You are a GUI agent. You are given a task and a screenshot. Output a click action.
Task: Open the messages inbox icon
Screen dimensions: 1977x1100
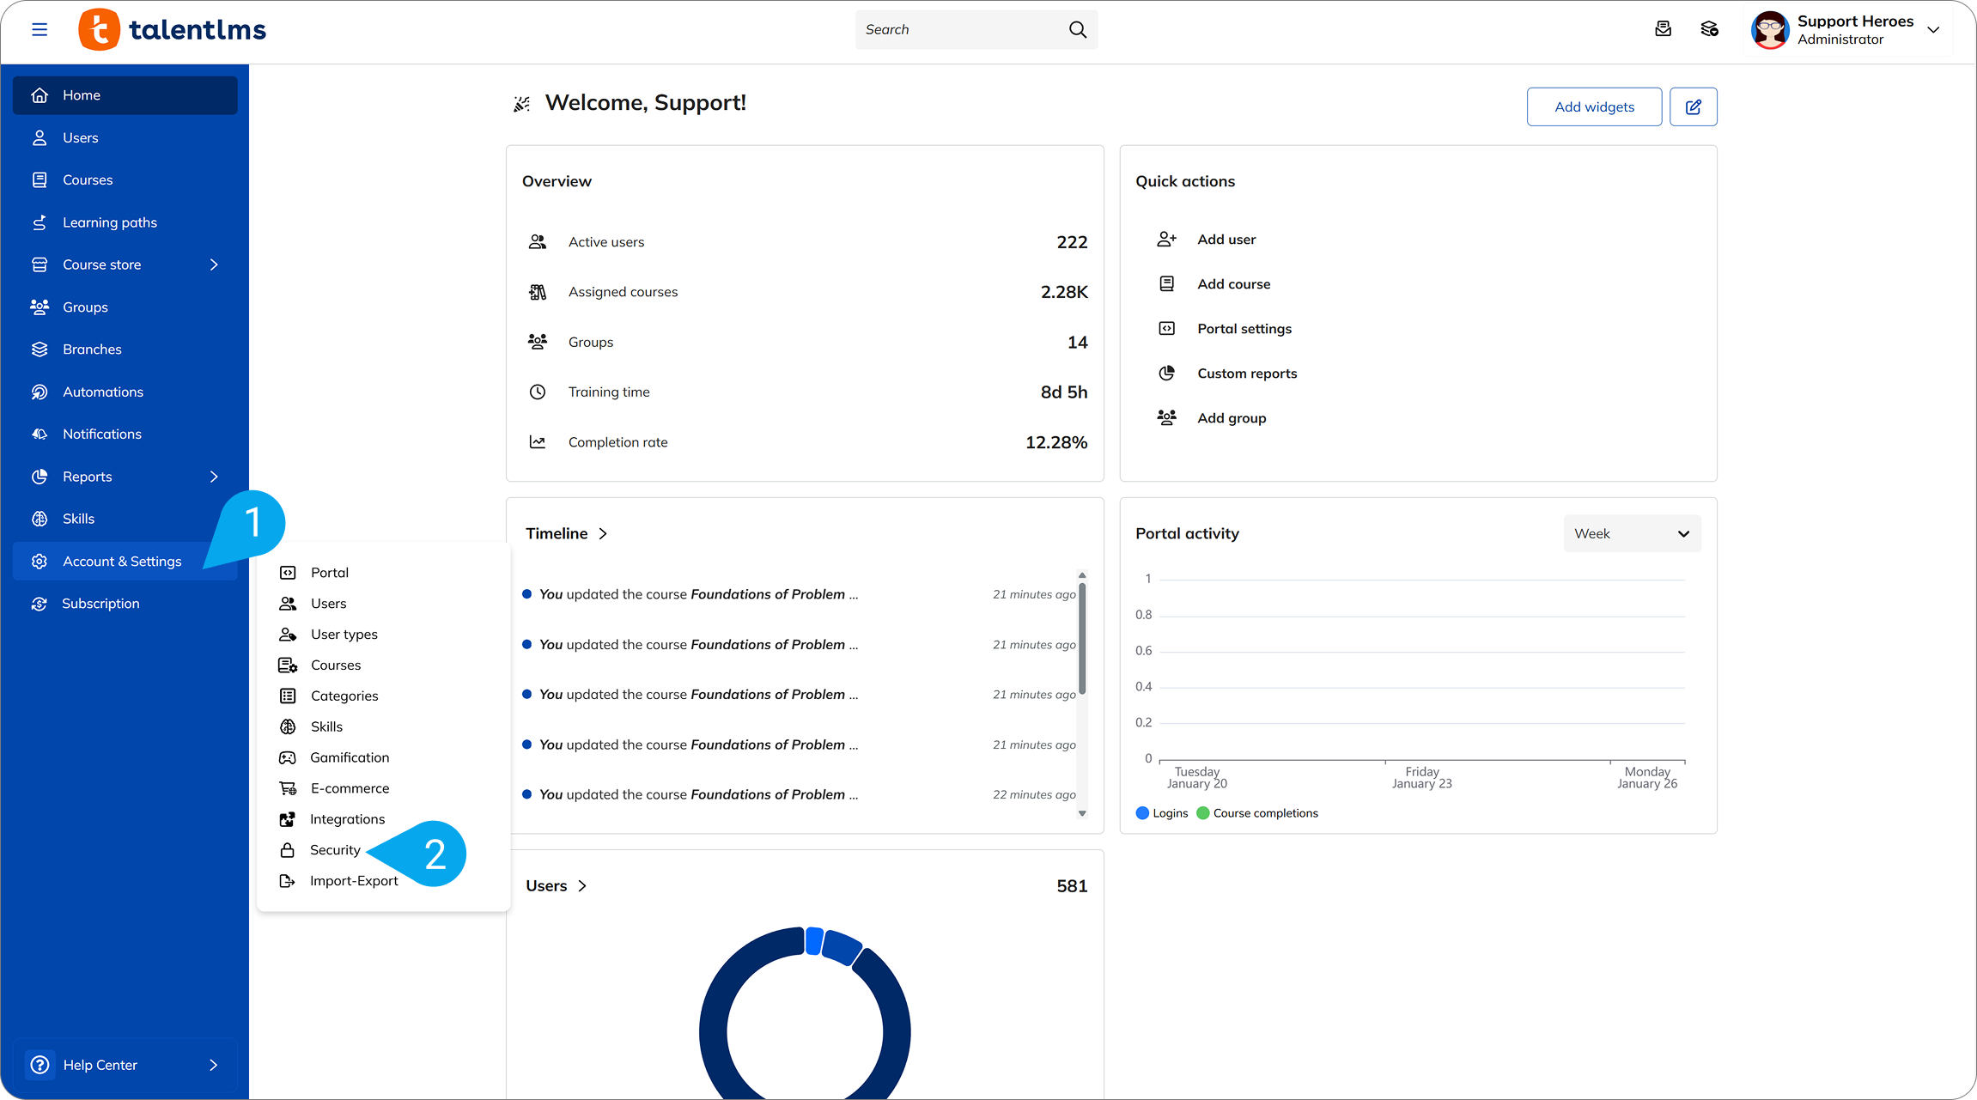point(1663,30)
